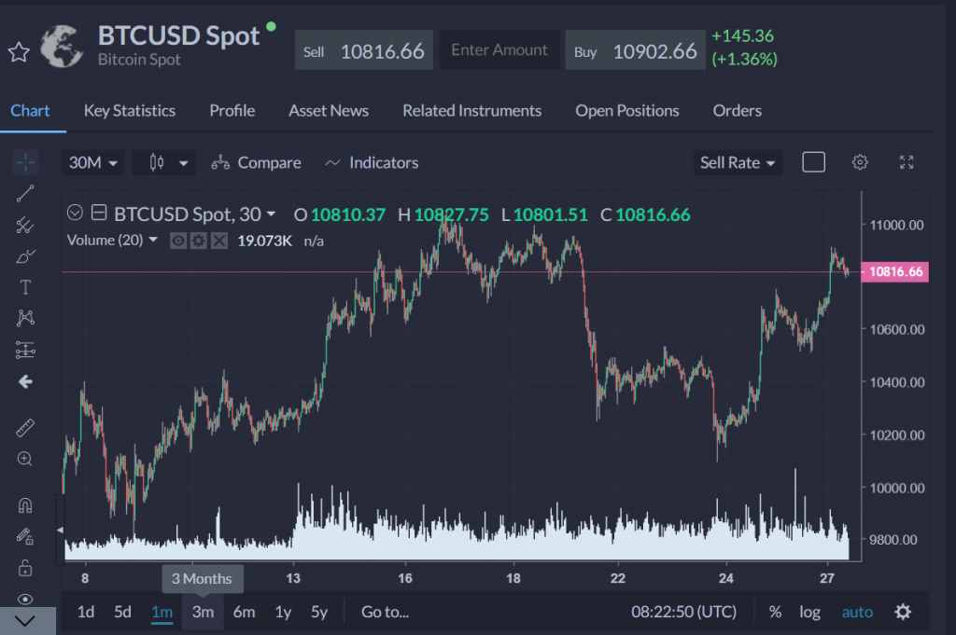Click the 10816.66 current price label
This screenshot has height=635, width=956.
coord(895,271)
